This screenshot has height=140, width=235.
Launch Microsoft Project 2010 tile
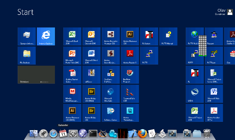click(x=195, y=113)
